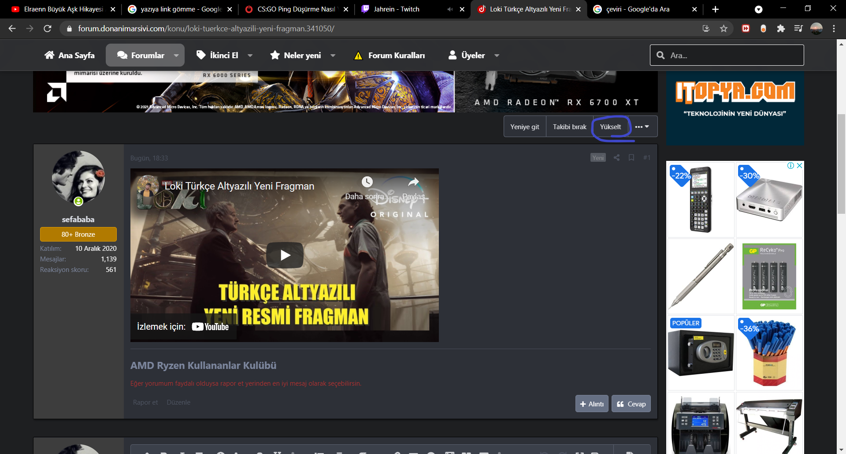Click the address bar URL

[206, 29]
